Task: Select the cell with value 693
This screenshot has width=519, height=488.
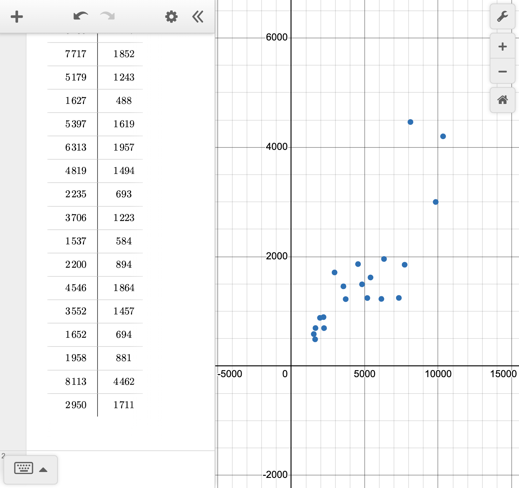Action: (124, 194)
